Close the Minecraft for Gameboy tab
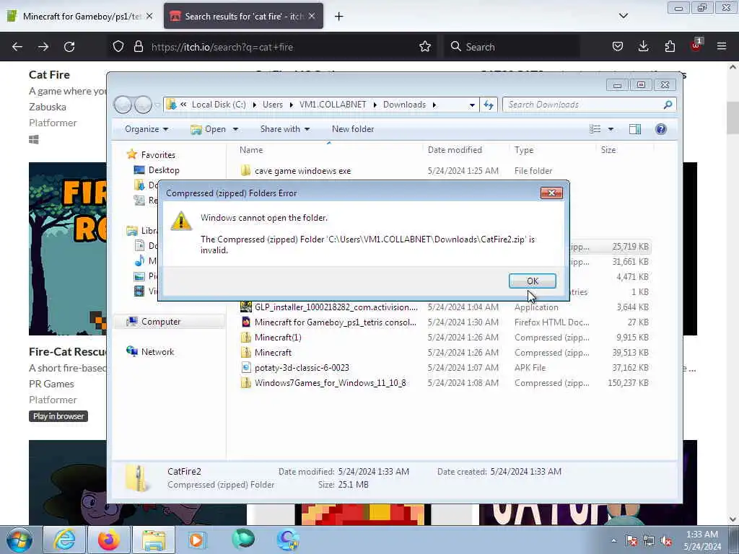Screen dimensions: 739x554 tap(149, 17)
